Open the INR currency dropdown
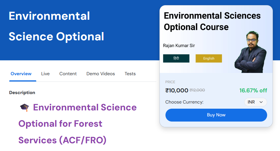The width and height of the screenshot is (280, 151). (x=255, y=102)
